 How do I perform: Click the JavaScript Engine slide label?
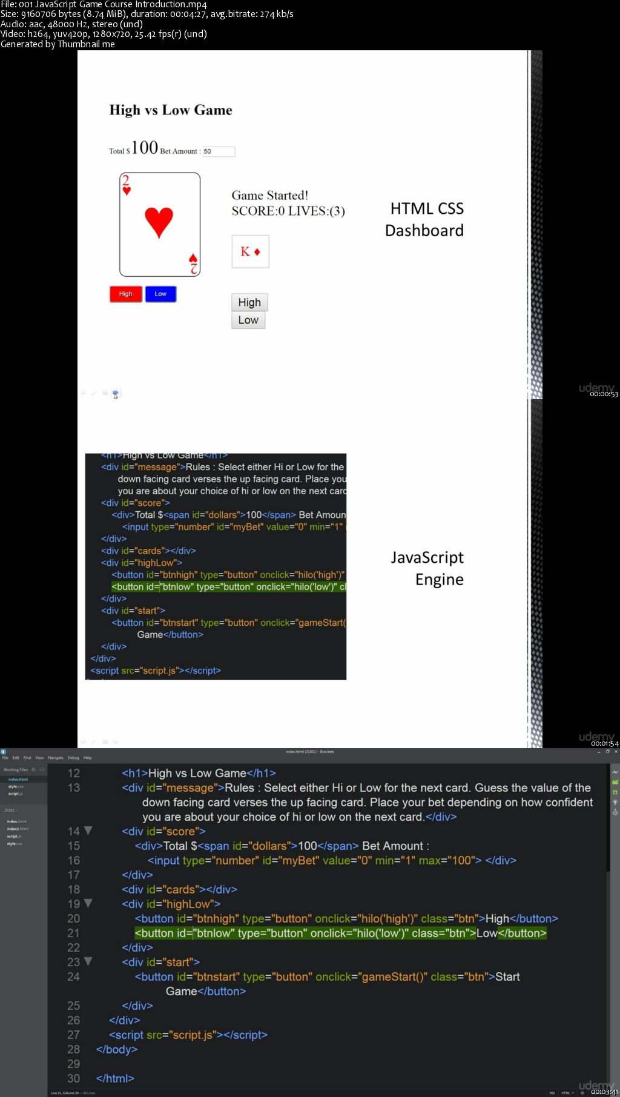tap(427, 568)
